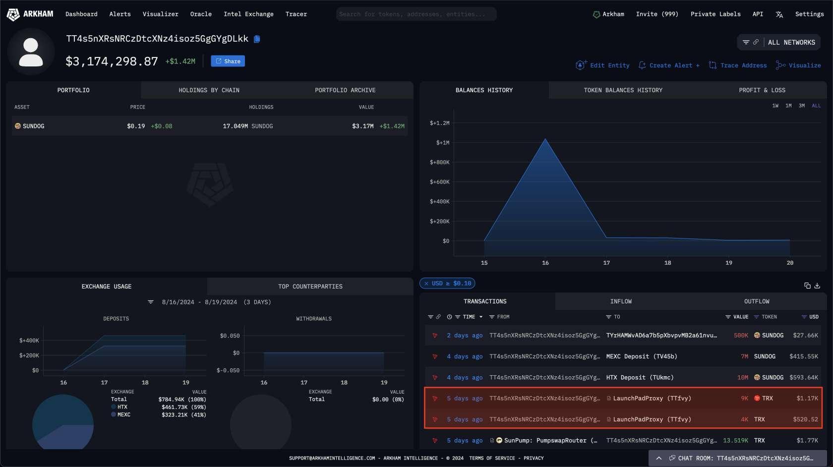Open the language translation icon

click(x=779, y=14)
